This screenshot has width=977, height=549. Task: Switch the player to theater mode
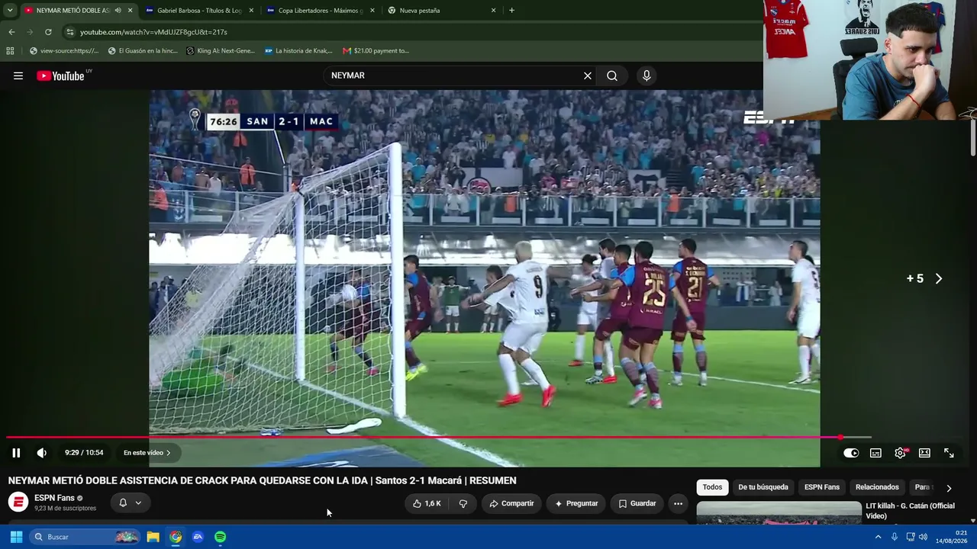coord(924,453)
